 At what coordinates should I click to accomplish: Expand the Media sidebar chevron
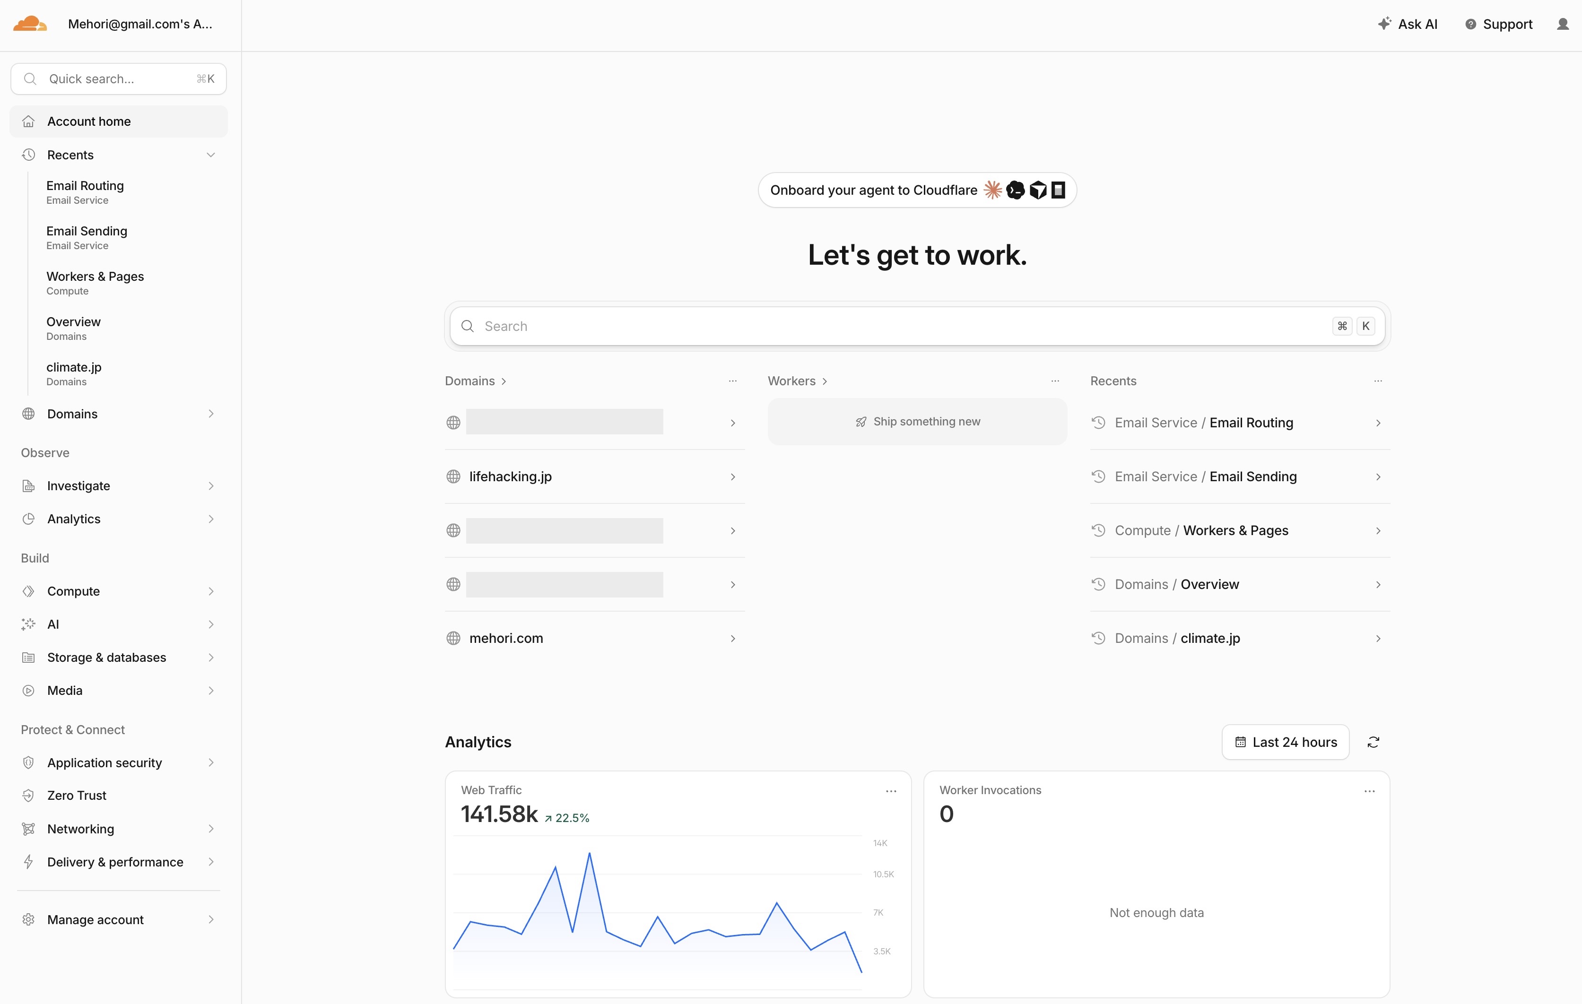(211, 690)
